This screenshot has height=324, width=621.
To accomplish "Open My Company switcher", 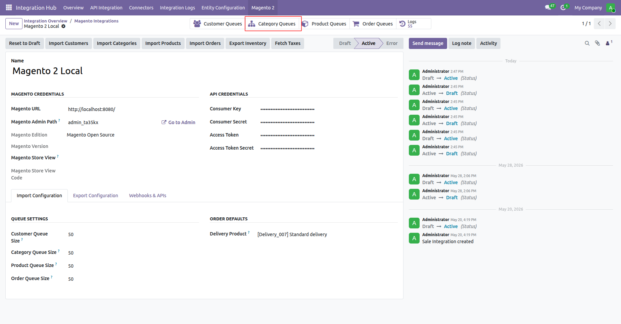I will pos(588,8).
